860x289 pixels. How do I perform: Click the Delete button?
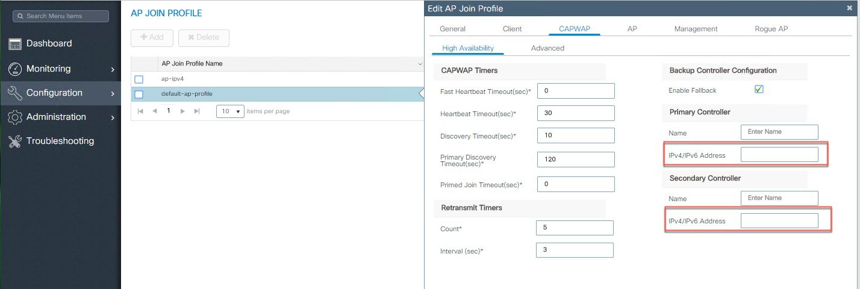(x=204, y=37)
